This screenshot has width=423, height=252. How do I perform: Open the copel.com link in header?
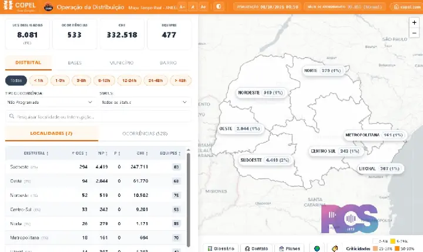pyautogui.click(x=407, y=6)
